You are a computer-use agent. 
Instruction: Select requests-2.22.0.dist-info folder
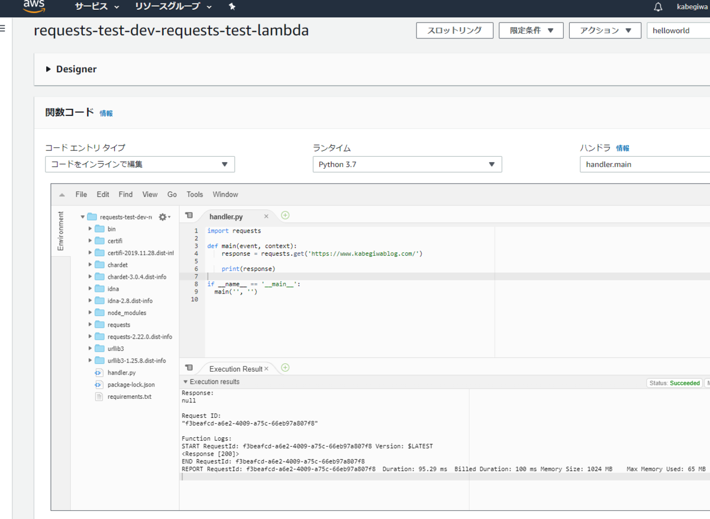tap(140, 337)
